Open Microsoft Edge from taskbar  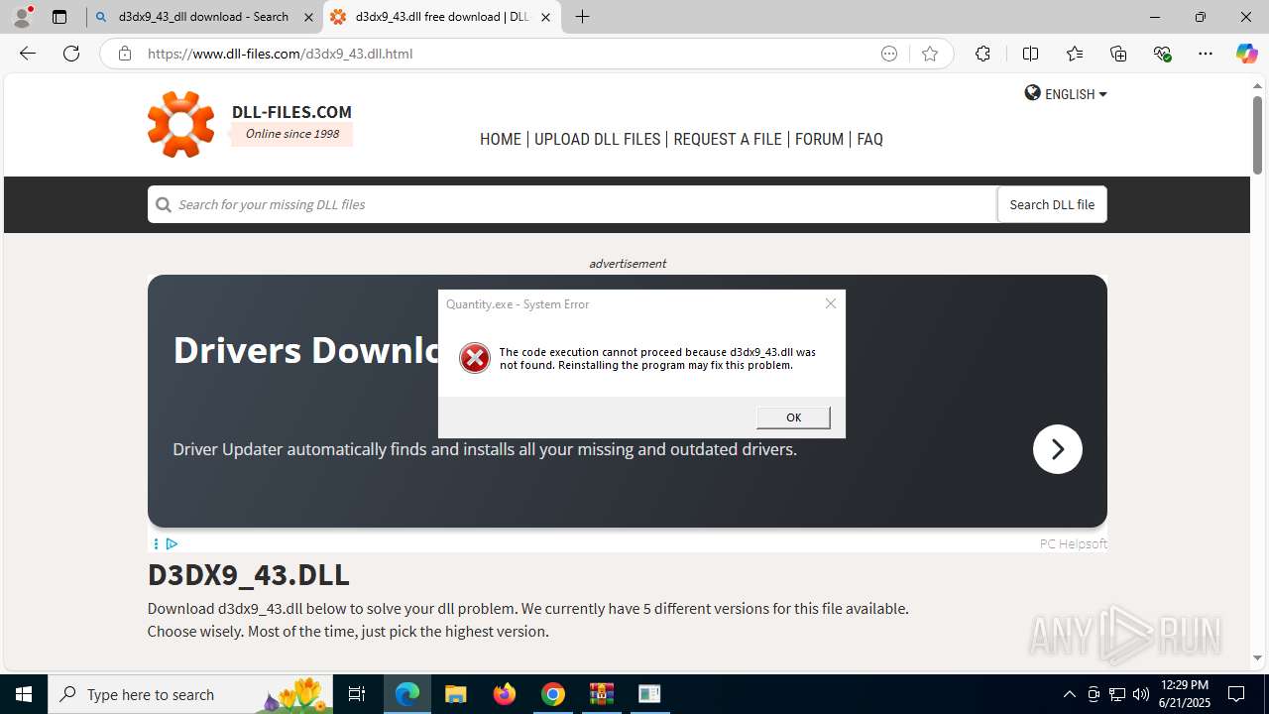[407, 694]
